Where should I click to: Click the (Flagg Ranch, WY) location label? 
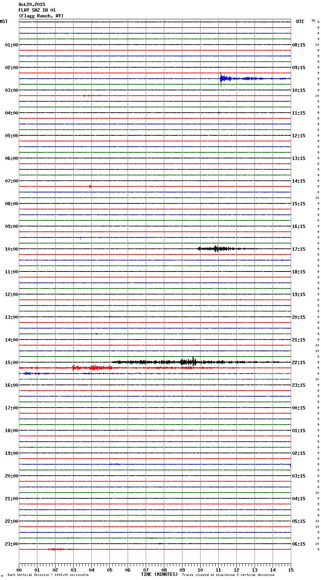[x=41, y=16]
